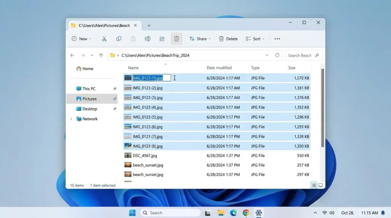Open recent locations chevron

coord(92,55)
